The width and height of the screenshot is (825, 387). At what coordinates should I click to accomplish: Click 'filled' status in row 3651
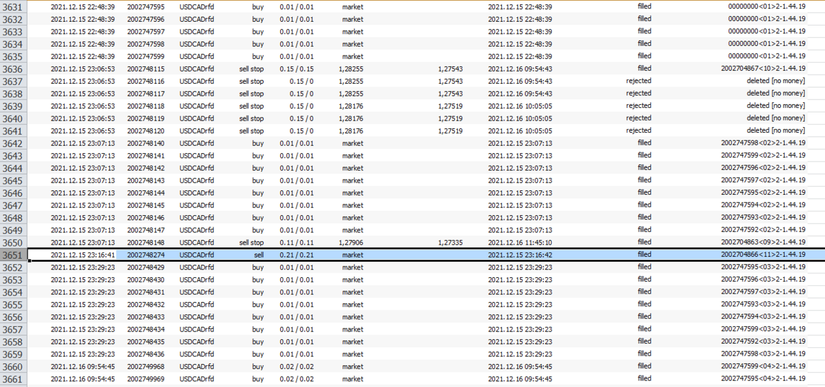click(x=644, y=254)
